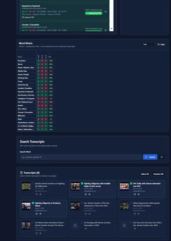171x241 pixels.
Task: View NYC Rally transcript via eye icon
Action: coord(139,194)
